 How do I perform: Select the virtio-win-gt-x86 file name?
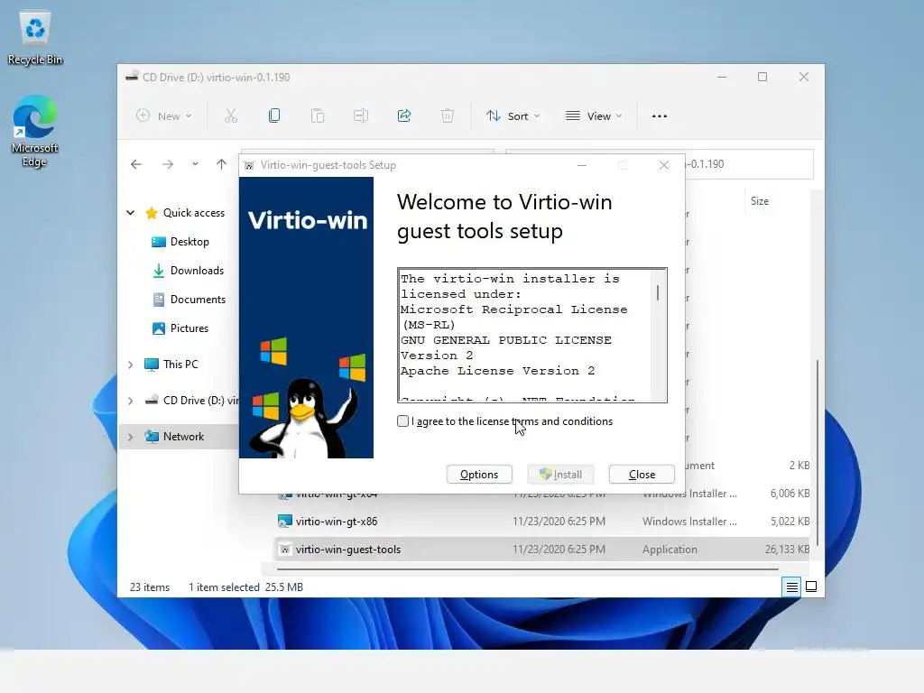coord(337,521)
